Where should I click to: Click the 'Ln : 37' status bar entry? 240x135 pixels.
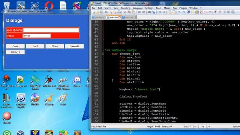pyautogui.click(x=187, y=127)
